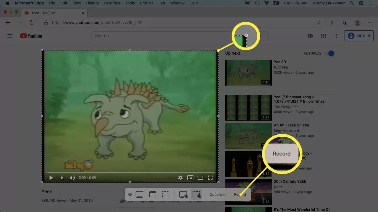
Task: Close the screenshot toolbar with X
Action: [130, 194]
